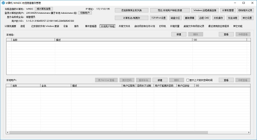Open the 事件查看器 event viewer tab
Screen dimensions: 257x140
click(x=91, y=26)
